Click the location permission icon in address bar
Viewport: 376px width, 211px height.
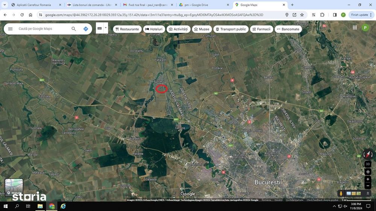coord(287,15)
